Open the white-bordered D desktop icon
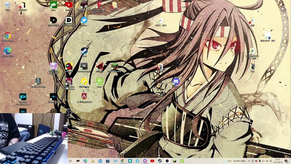Image resolution: width=291 pixels, height=164 pixels. click(69, 20)
